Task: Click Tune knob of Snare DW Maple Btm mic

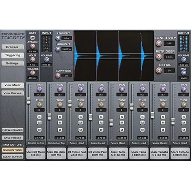Action: click(60, 105)
